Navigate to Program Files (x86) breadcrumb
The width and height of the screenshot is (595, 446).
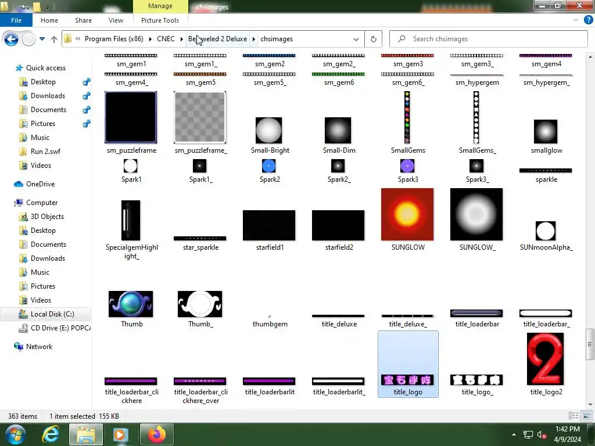(x=114, y=39)
